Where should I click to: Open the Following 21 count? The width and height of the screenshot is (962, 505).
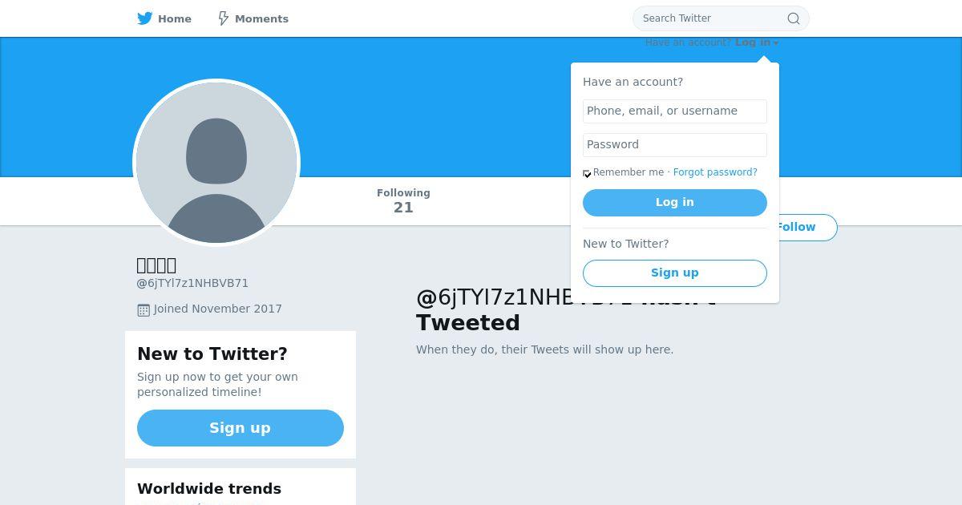(403, 201)
